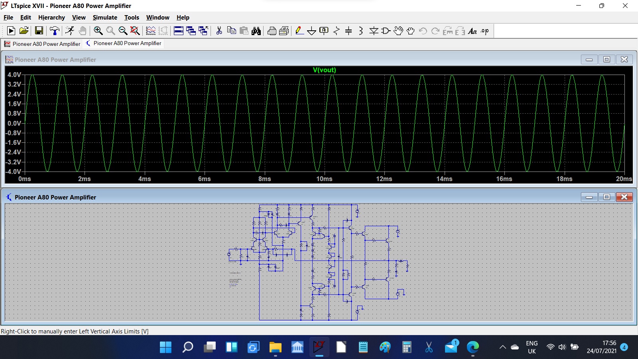Select the Move hand tool
Viewport: 638px width, 359px height.
click(398, 31)
